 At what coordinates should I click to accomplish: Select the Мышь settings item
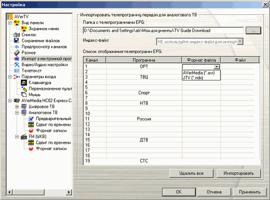tap(34, 95)
